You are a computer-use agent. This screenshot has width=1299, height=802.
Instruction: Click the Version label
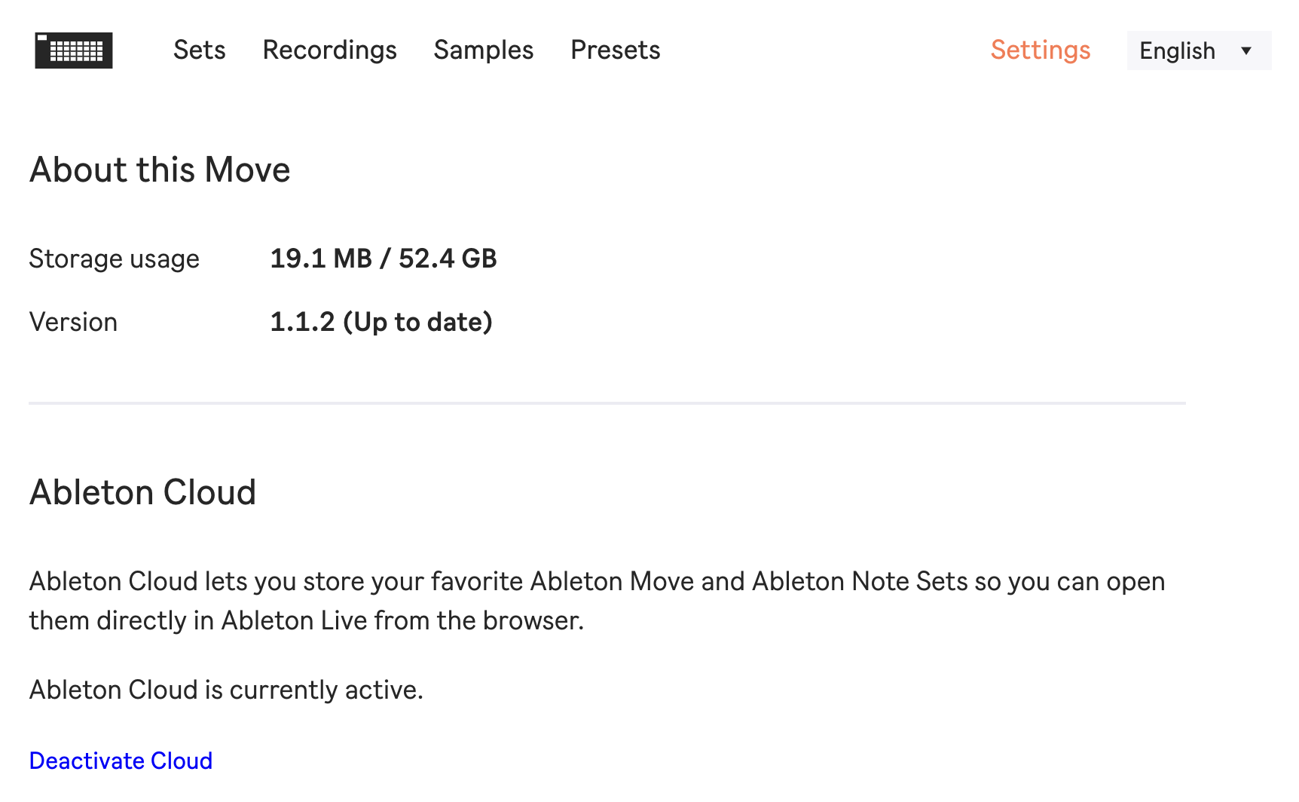click(x=73, y=322)
